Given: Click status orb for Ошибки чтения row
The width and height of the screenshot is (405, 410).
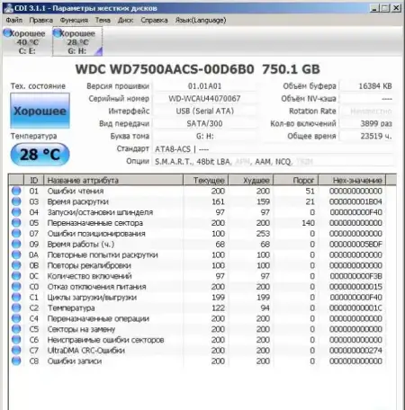Looking at the screenshot, I should coord(16,191).
